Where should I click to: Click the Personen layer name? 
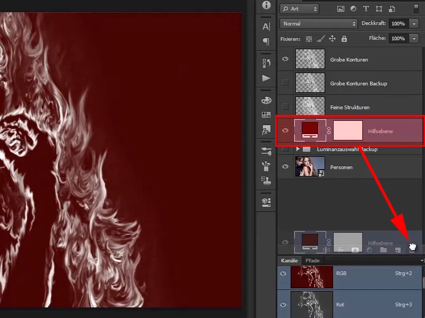(341, 167)
